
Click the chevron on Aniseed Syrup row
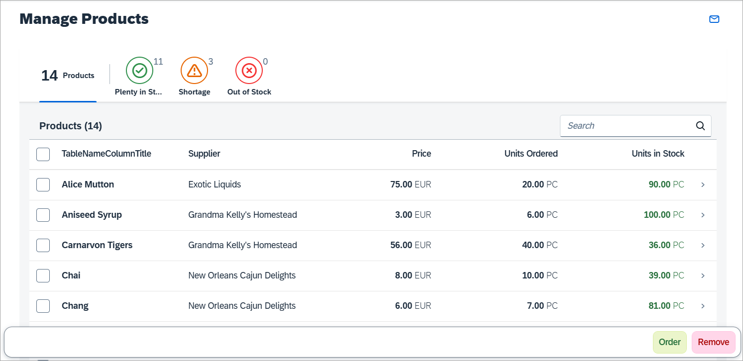703,215
